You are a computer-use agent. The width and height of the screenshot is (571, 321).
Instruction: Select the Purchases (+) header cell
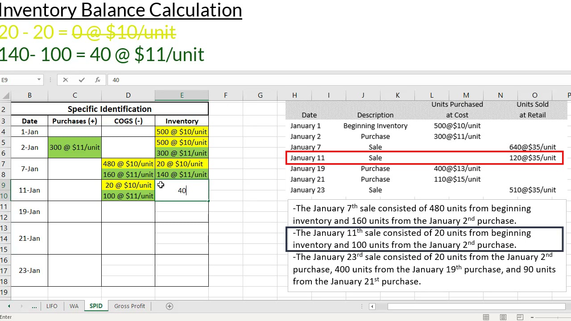[x=74, y=121]
